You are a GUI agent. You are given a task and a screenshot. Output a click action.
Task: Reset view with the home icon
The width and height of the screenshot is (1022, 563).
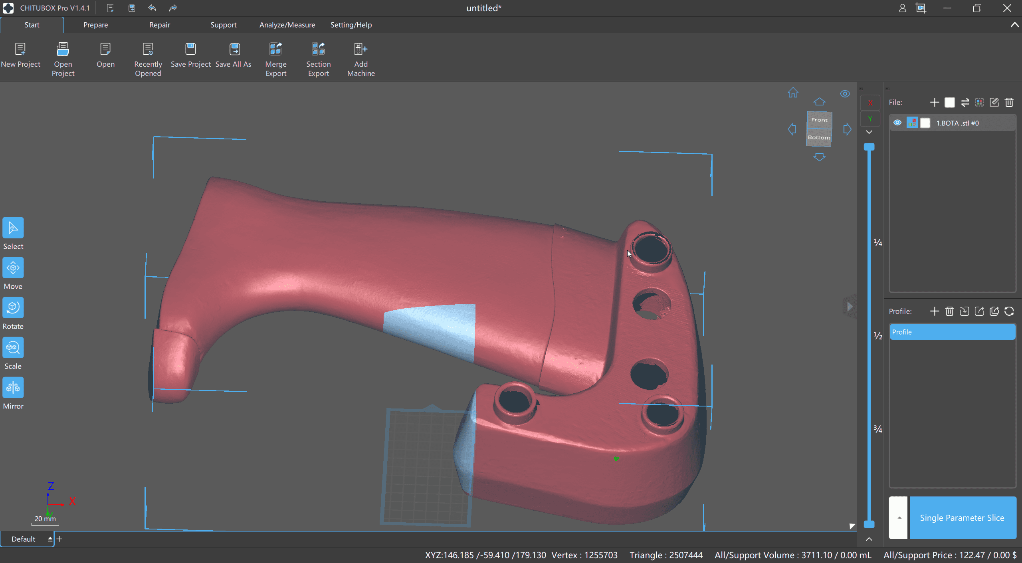[793, 93]
